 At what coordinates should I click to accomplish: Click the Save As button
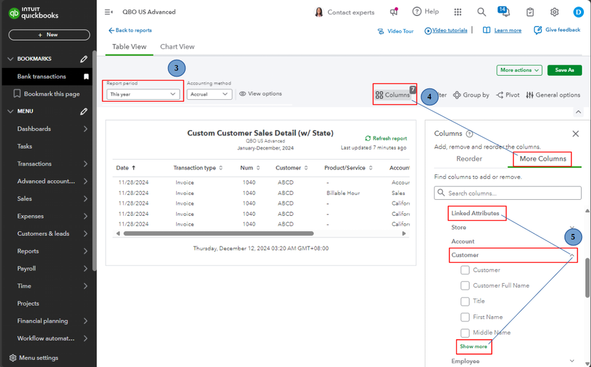tap(564, 70)
